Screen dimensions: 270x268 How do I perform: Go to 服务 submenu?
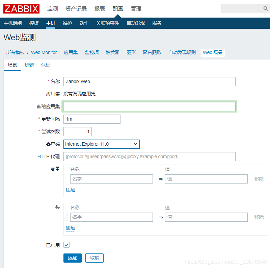157,23
